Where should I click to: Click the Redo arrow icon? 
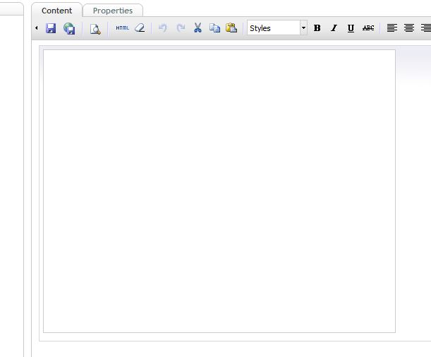181,28
